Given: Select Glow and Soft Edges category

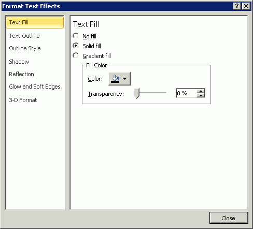Looking at the screenshot, I should click(35, 87).
